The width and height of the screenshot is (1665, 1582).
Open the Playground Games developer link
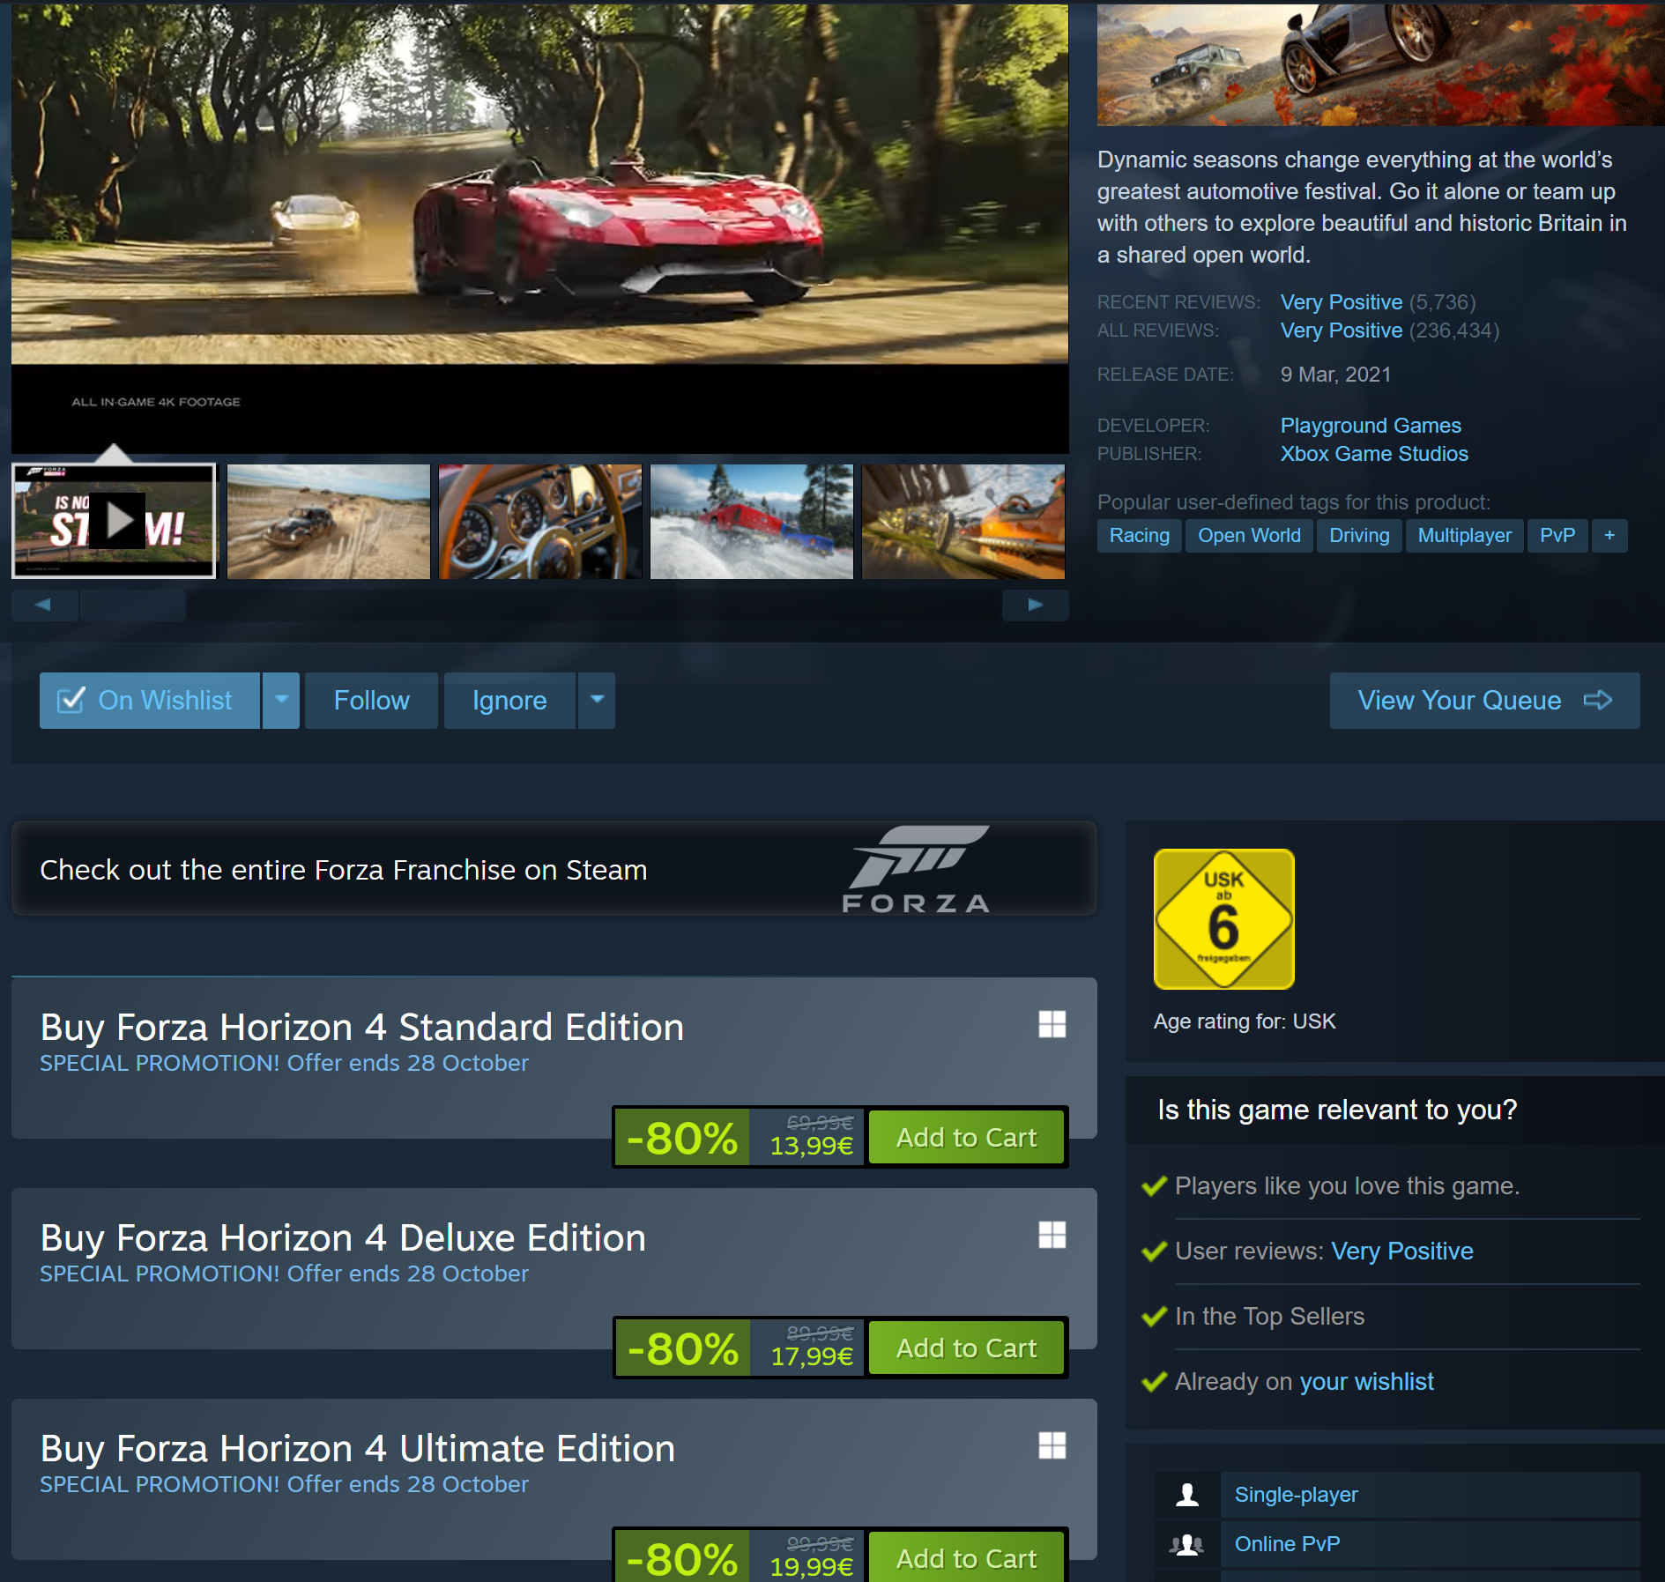(1371, 426)
